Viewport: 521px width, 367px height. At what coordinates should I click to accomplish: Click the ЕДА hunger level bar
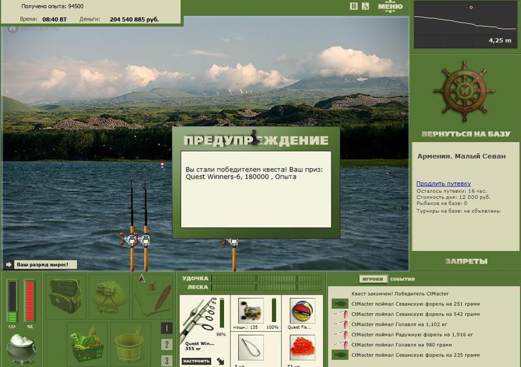tap(12, 301)
